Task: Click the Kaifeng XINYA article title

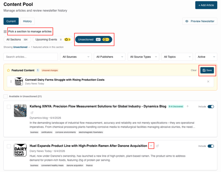Action: (x=98, y=106)
